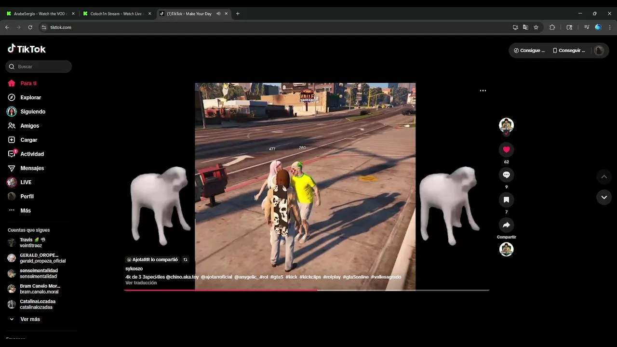
Task: Open #gta5online hashtag
Action: pos(356,277)
